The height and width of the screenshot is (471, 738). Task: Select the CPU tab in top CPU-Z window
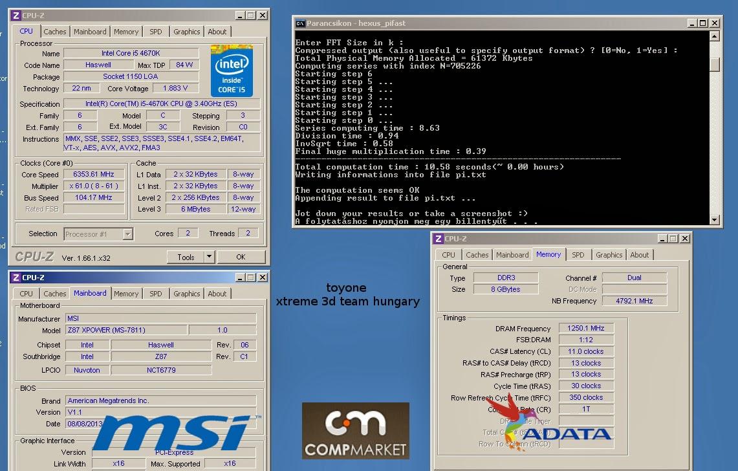coord(27,31)
